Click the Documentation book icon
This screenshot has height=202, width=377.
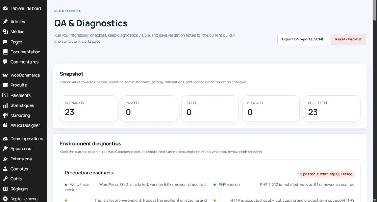[x=5, y=52]
